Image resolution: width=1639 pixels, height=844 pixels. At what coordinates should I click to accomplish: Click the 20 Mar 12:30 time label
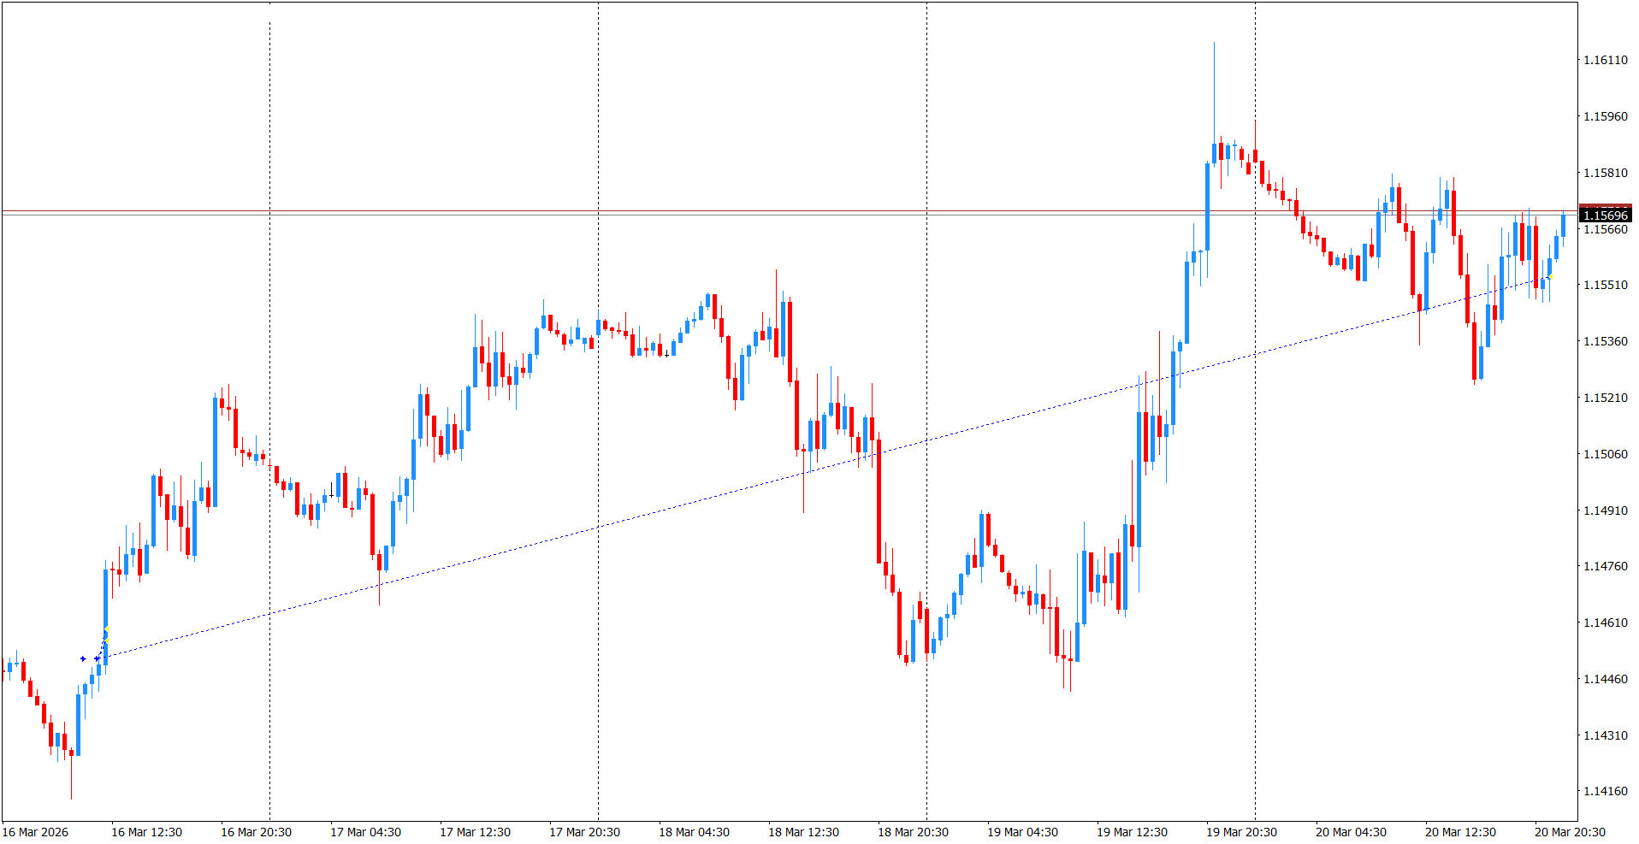coord(1460,832)
